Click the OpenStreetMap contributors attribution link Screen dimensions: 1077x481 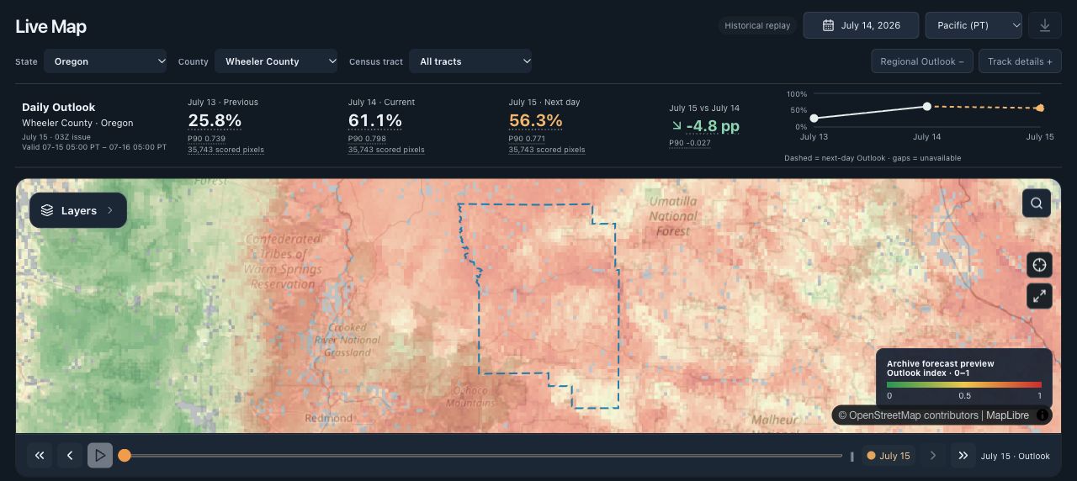pyautogui.click(x=914, y=415)
